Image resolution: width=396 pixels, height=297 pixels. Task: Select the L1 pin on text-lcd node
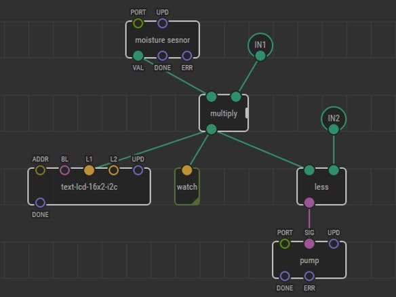coord(89,170)
